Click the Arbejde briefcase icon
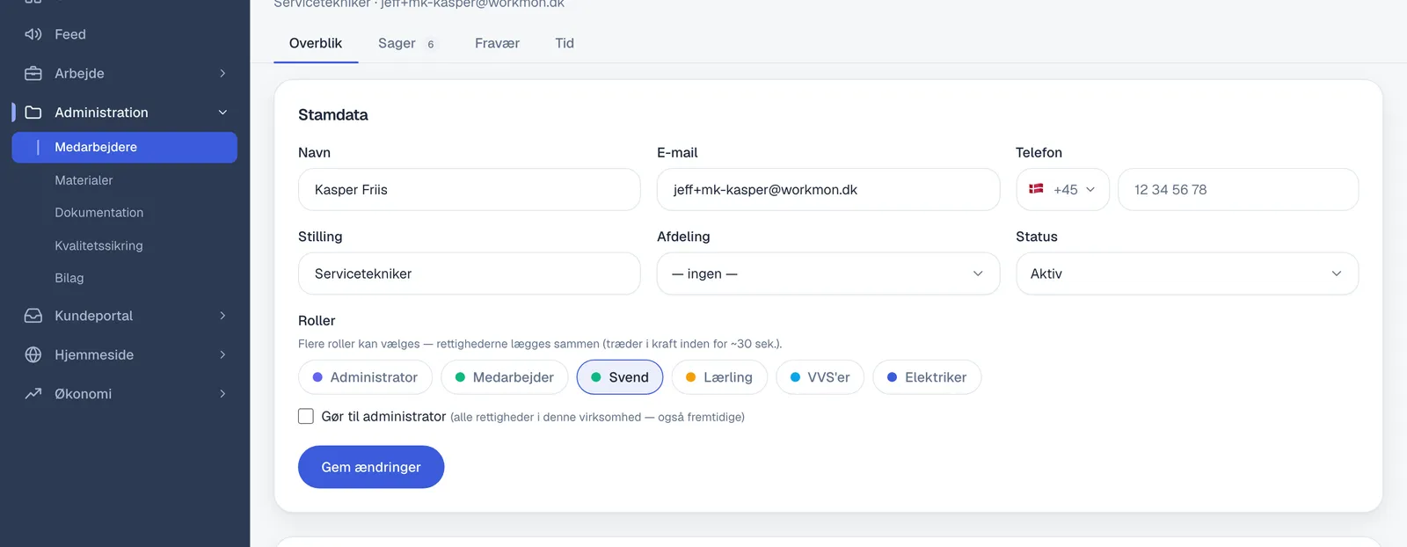1407x547 pixels. (33, 74)
